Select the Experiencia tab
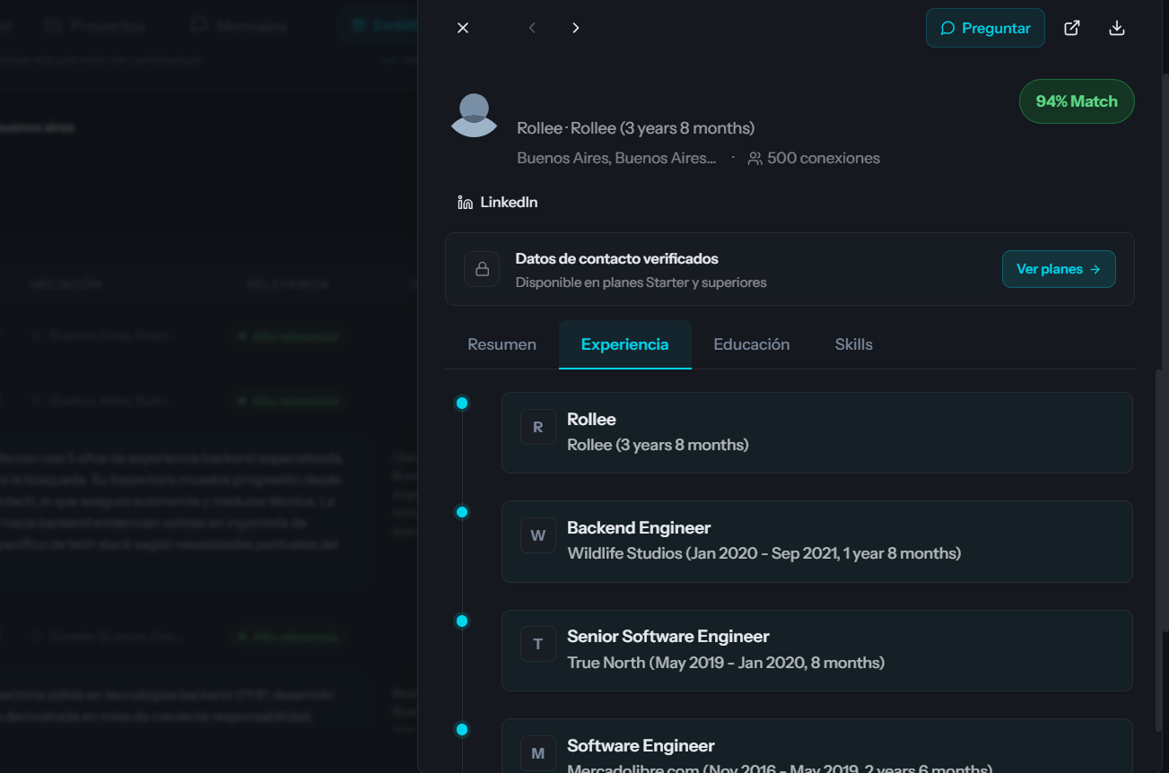Image resolution: width=1169 pixels, height=773 pixels. pos(625,344)
